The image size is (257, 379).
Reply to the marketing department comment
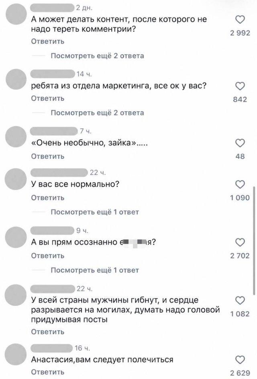pos(47,98)
